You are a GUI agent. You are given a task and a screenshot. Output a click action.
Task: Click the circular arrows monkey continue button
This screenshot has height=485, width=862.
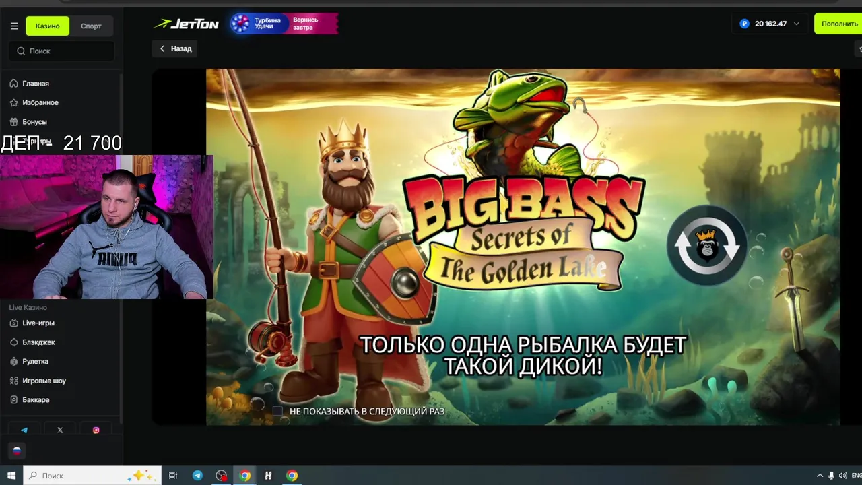(x=707, y=245)
